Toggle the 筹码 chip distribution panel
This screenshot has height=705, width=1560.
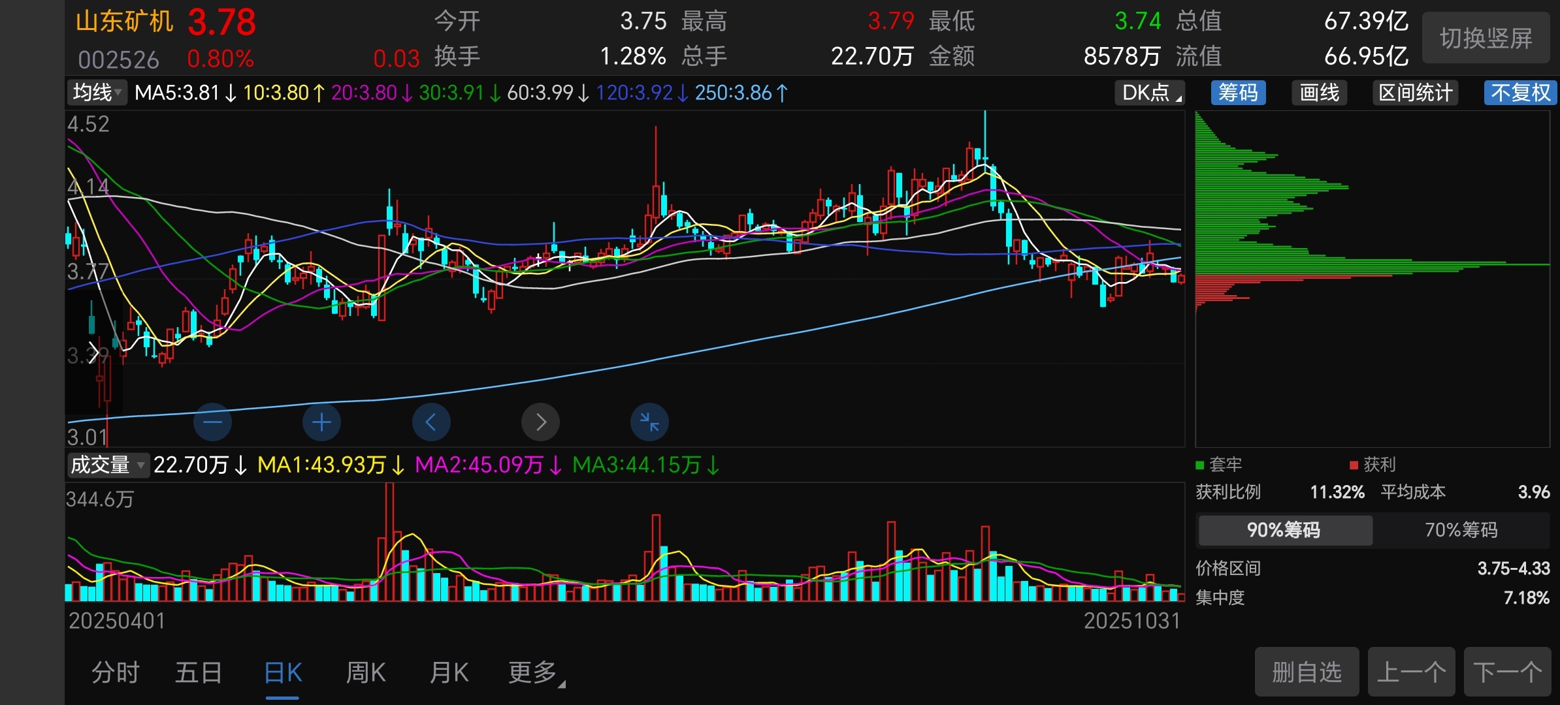pyautogui.click(x=1238, y=93)
